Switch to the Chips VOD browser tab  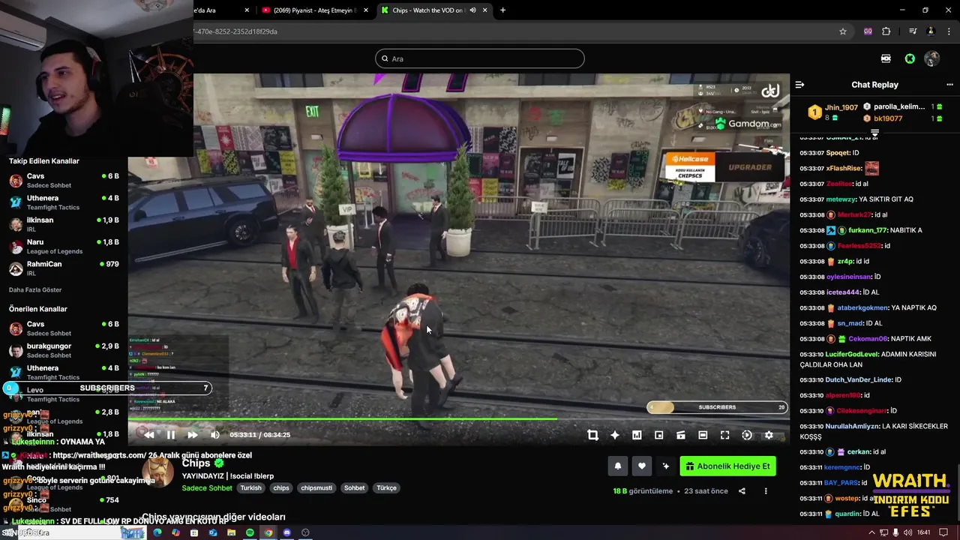[x=427, y=10]
